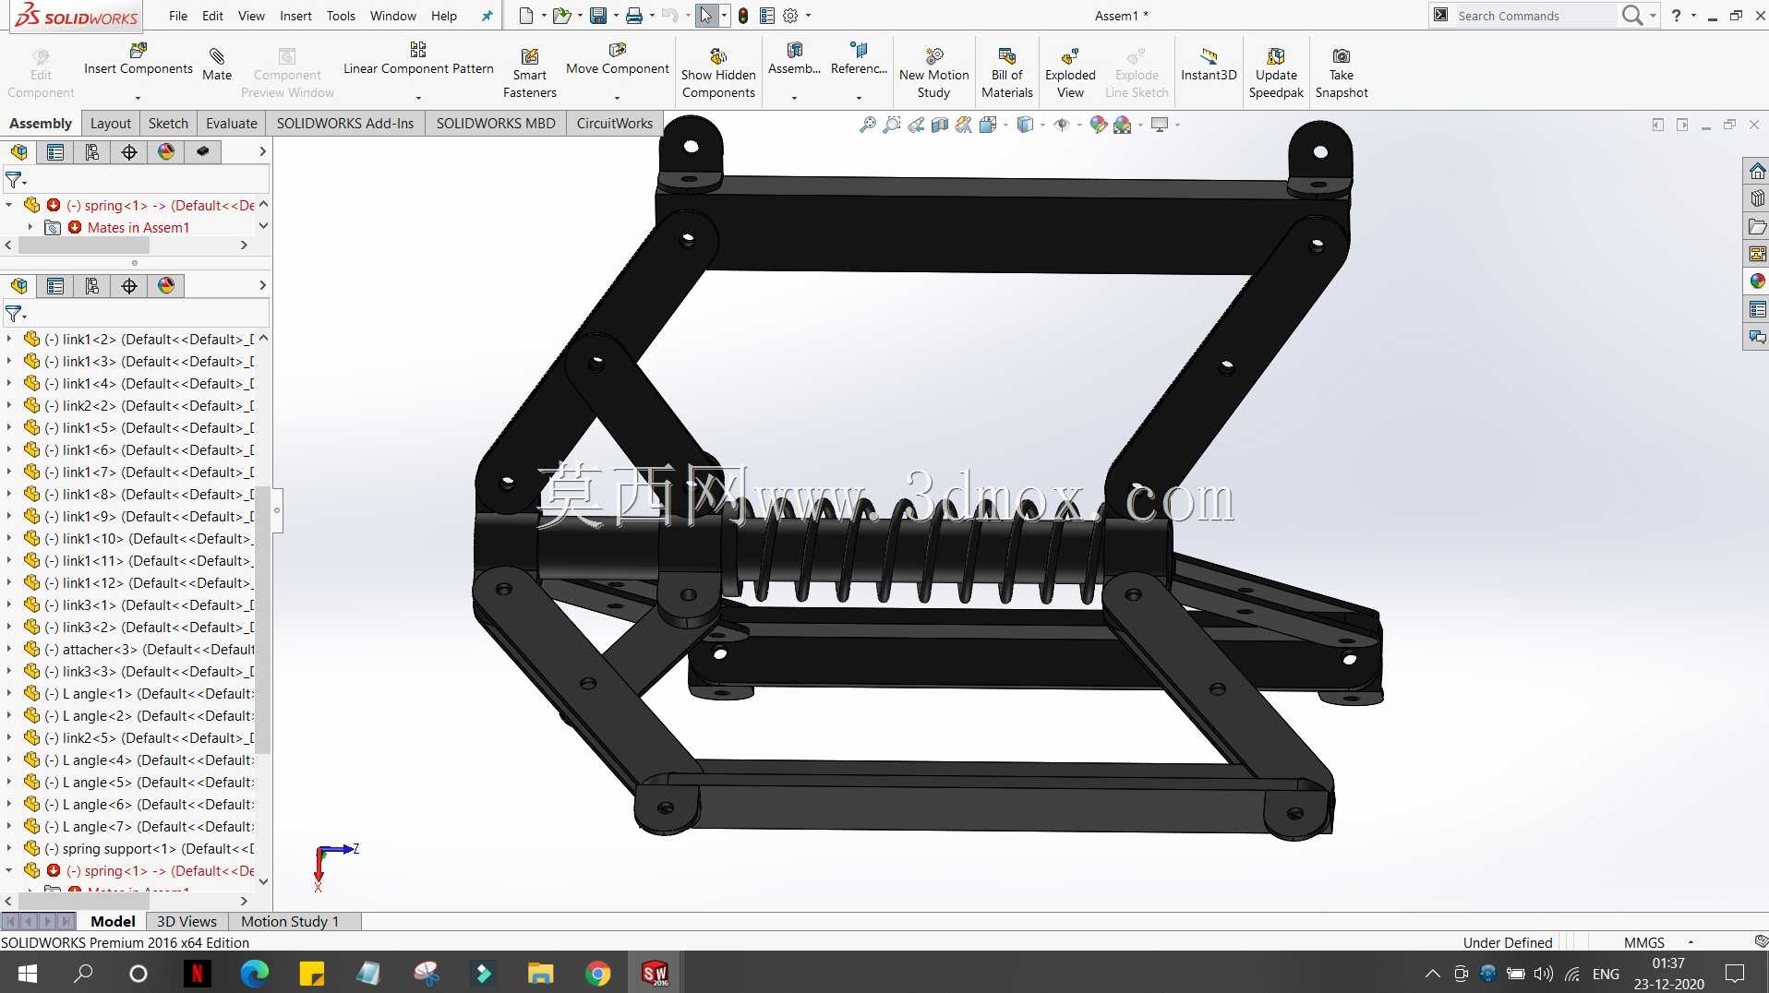Open Linear Component Pattern dropdown arrow
This screenshot has width=1769, height=993.
tap(418, 98)
